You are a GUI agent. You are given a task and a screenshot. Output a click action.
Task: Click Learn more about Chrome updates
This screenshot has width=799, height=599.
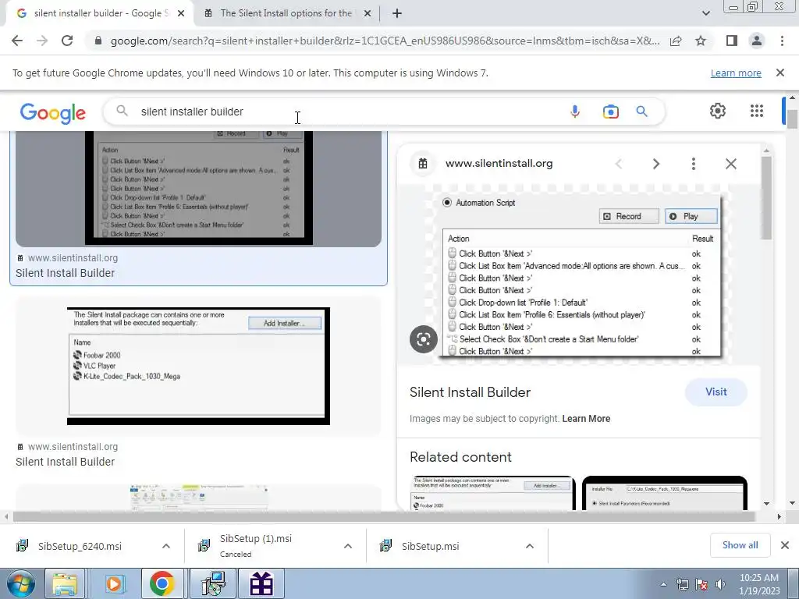pos(736,73)
